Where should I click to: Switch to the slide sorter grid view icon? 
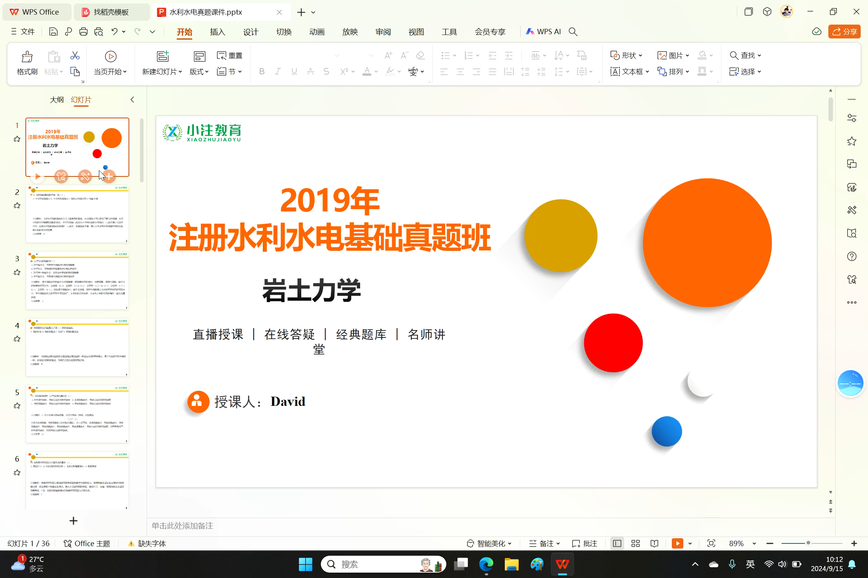pyautogui.click(x=636, y=543)
